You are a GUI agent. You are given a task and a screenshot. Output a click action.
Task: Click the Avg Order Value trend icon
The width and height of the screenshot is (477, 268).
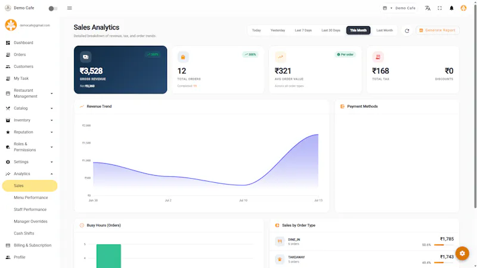pos(280,57)
